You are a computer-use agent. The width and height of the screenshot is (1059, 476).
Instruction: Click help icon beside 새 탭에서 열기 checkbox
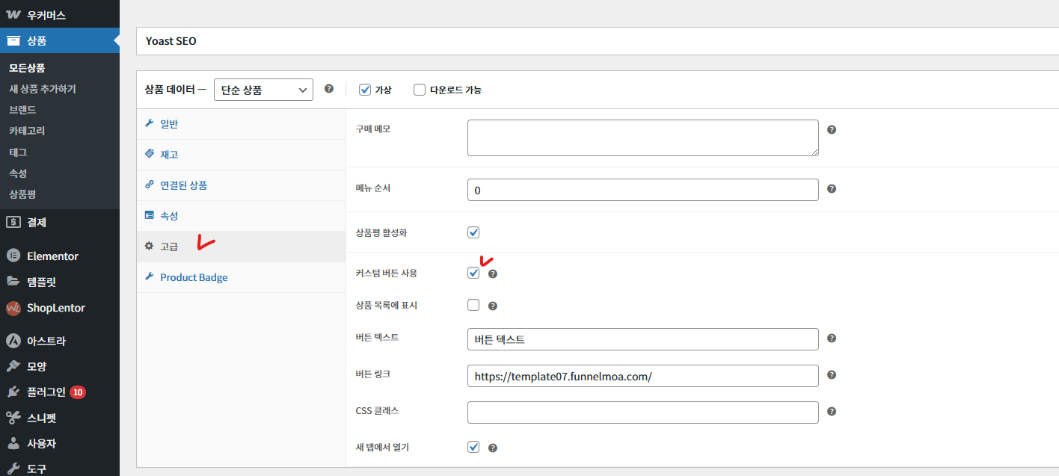click(493, 448)
